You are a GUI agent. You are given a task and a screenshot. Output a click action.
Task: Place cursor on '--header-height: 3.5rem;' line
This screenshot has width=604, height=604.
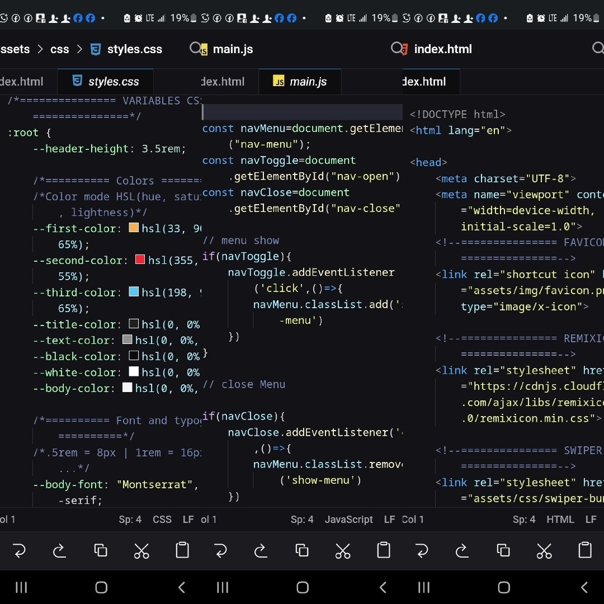[110, 148]
